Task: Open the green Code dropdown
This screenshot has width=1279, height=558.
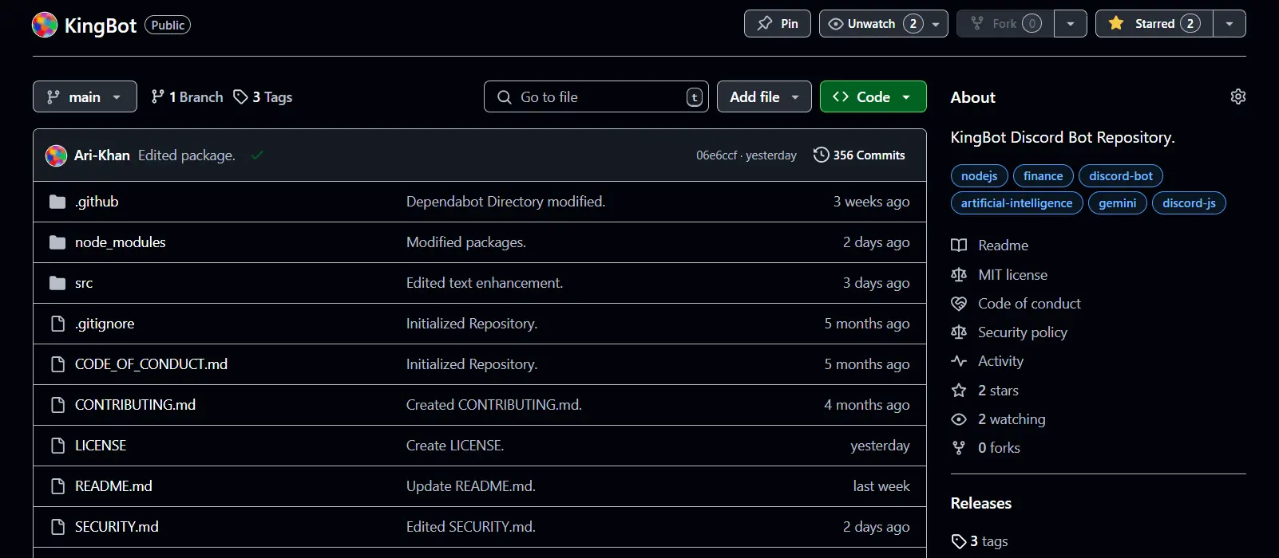Action: [873, 96]
